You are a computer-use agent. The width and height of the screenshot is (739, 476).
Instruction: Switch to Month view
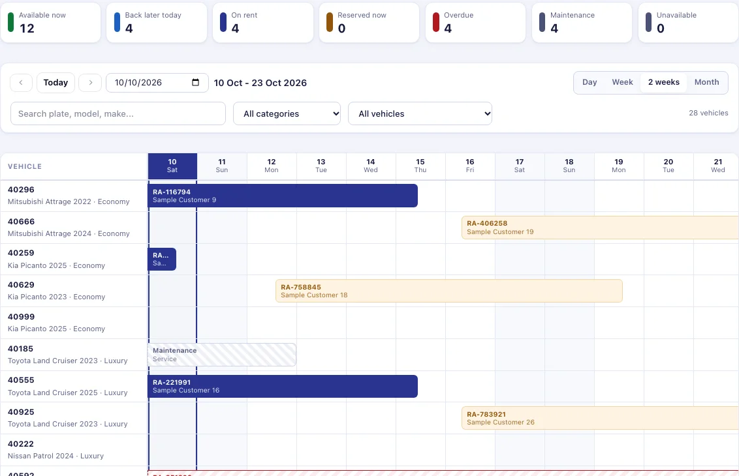[706, 82]
